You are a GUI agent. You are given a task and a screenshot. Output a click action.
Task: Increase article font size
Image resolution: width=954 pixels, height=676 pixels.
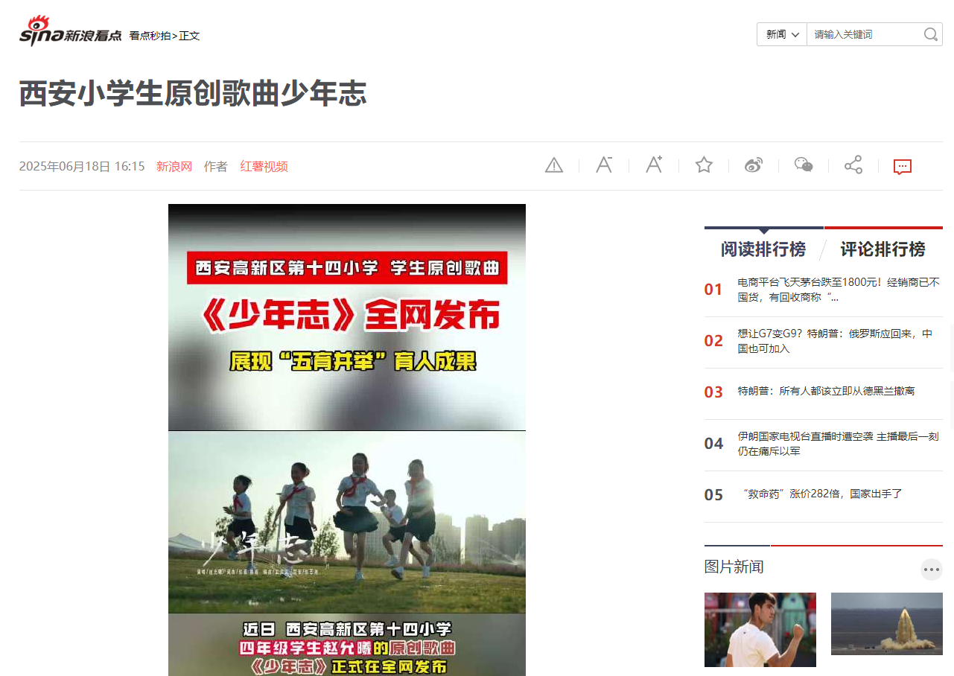point(653,165)
